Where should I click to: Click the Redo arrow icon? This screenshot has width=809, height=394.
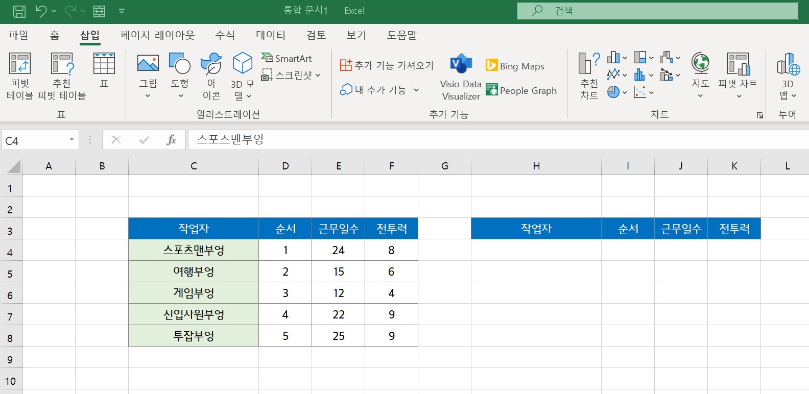(x=70, y=11)
